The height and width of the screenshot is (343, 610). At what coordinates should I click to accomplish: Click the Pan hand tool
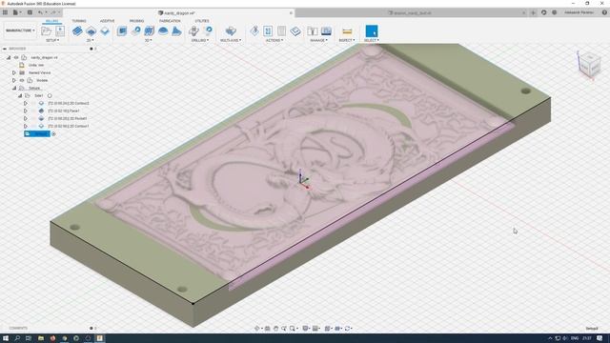275,328
